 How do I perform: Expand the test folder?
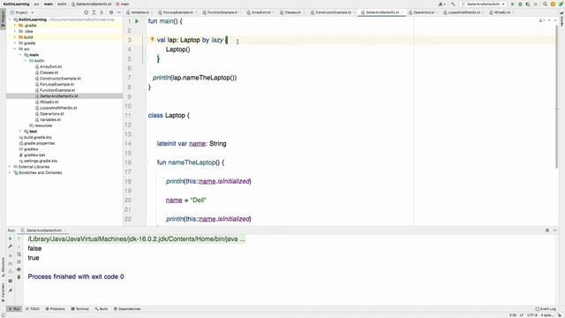tap(20, 132)
